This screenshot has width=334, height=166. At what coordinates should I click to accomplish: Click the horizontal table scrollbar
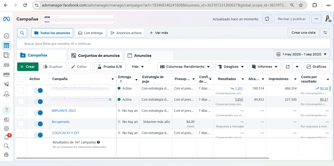pos(143,158)
